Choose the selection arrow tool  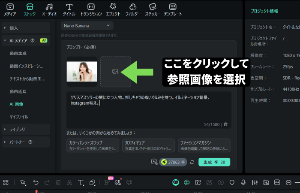coord(23,182)
